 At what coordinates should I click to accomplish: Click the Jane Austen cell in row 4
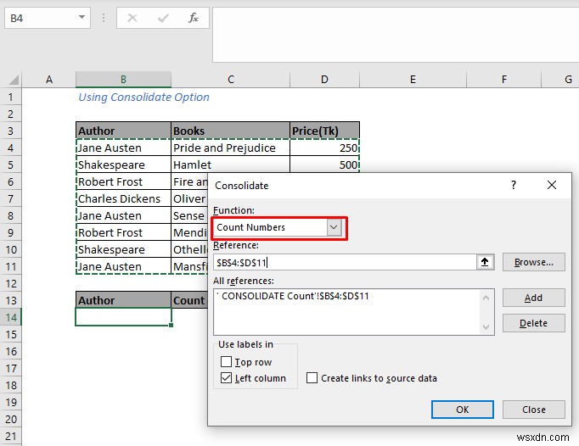pyautogui.click(x=123, y=148)
